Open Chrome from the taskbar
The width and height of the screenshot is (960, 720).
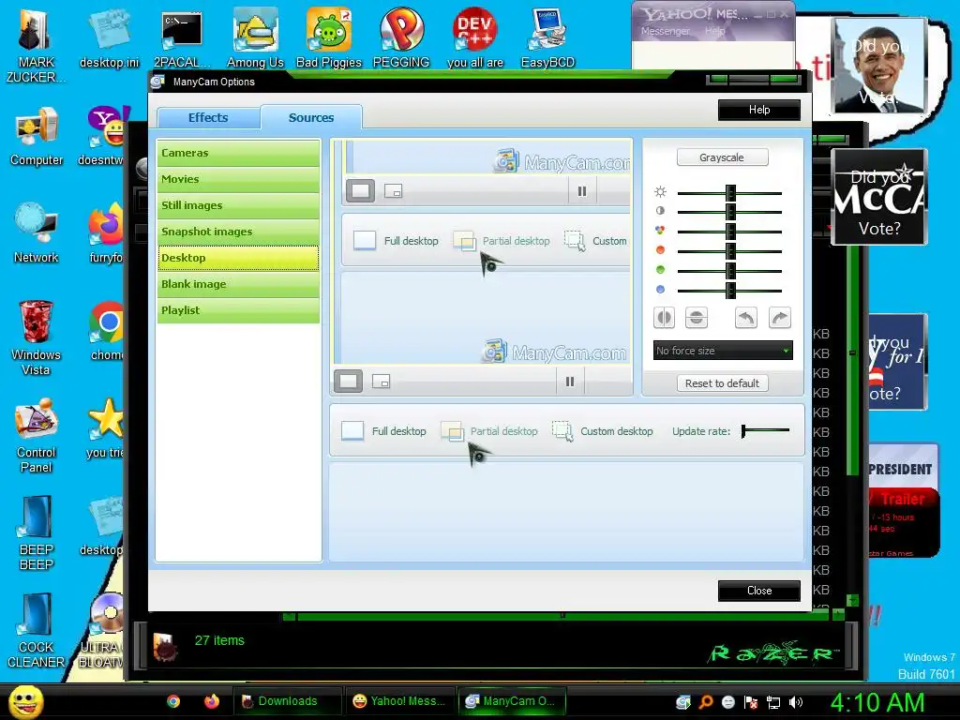tap(173, 701)
